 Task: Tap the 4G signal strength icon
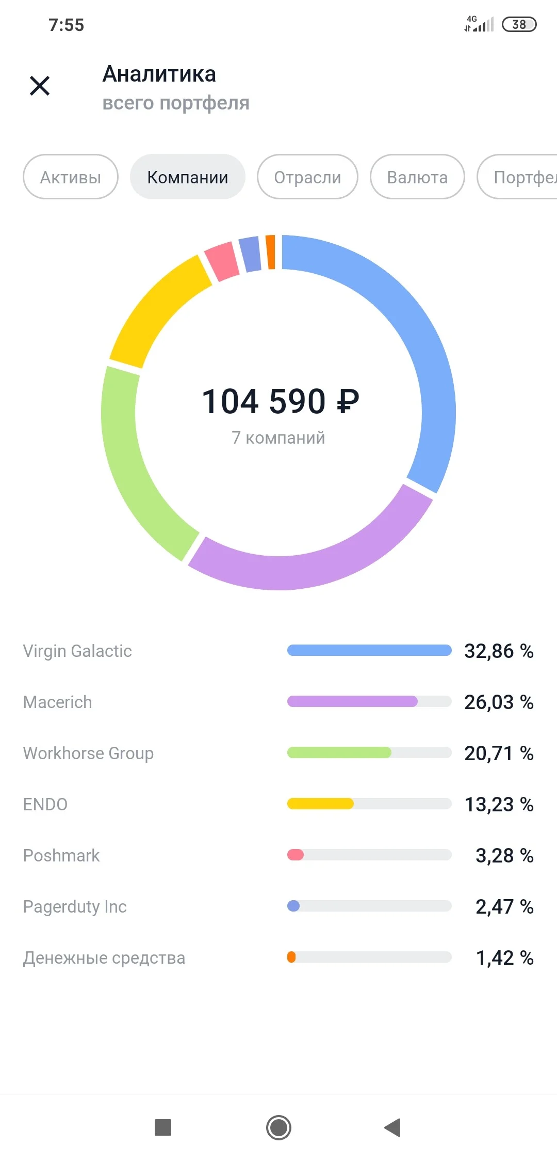point(479,24)
